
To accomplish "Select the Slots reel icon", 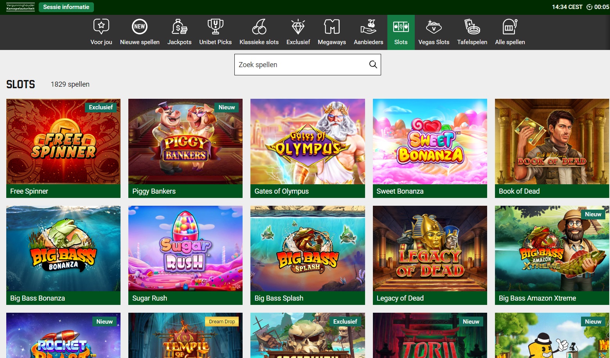I will 401,27.
